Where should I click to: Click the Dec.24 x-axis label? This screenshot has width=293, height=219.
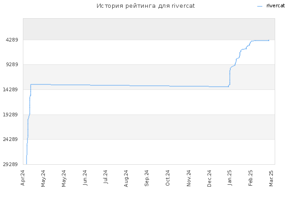coord(209,178)
